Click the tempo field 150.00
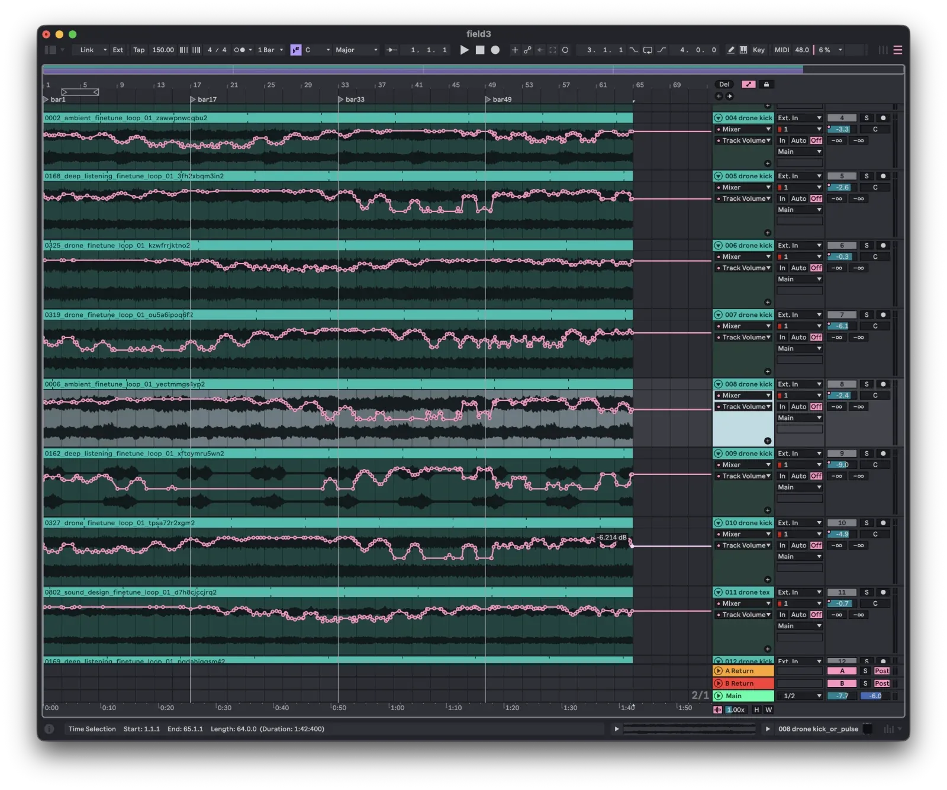This screenshot has width=947, height=790. [163, 50]
